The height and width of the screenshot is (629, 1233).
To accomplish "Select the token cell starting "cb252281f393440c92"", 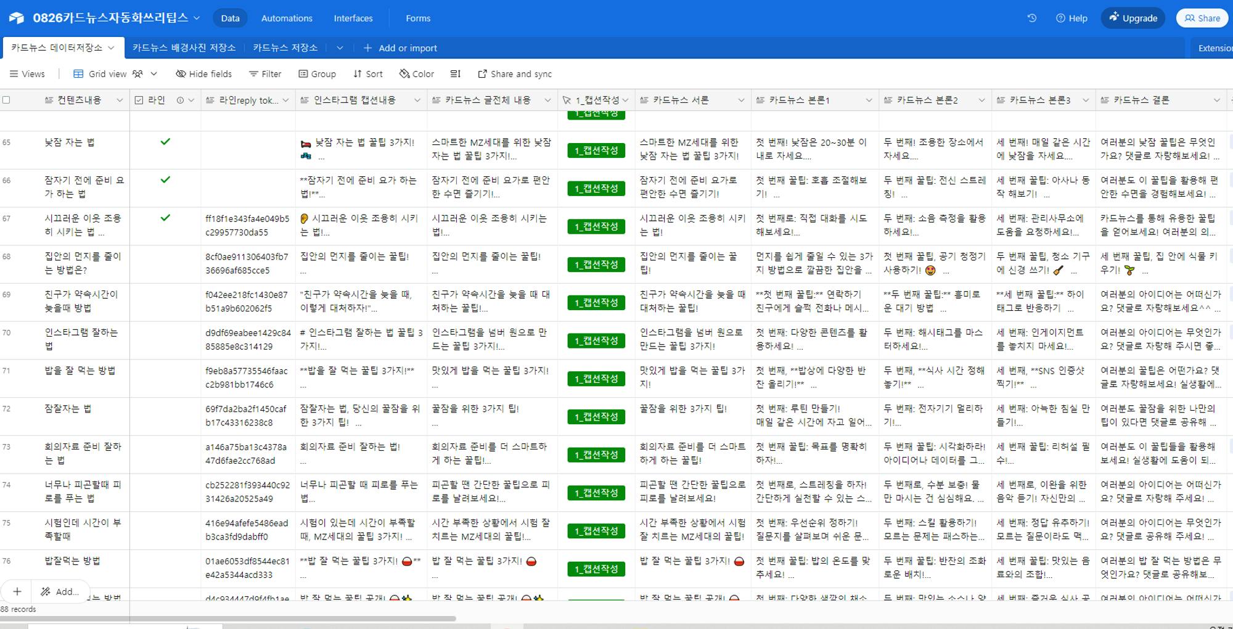I will pos(248,492).
